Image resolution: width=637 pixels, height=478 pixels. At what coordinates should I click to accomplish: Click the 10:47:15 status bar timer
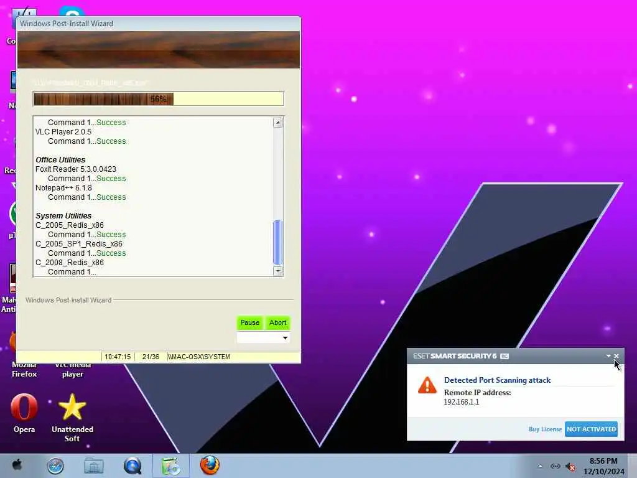(118, 357)
